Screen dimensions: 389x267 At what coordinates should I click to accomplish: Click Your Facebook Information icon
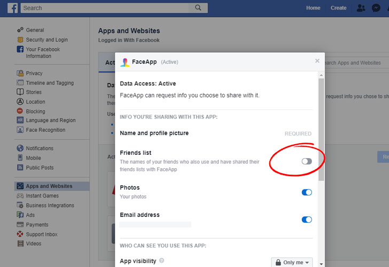pos(20,49)
